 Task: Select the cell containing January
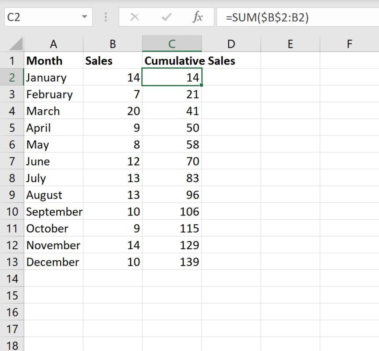point(53,77)
